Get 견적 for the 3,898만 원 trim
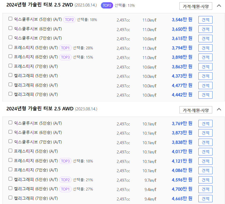Viewport: 225px width, 204px height. pos(205,57)
